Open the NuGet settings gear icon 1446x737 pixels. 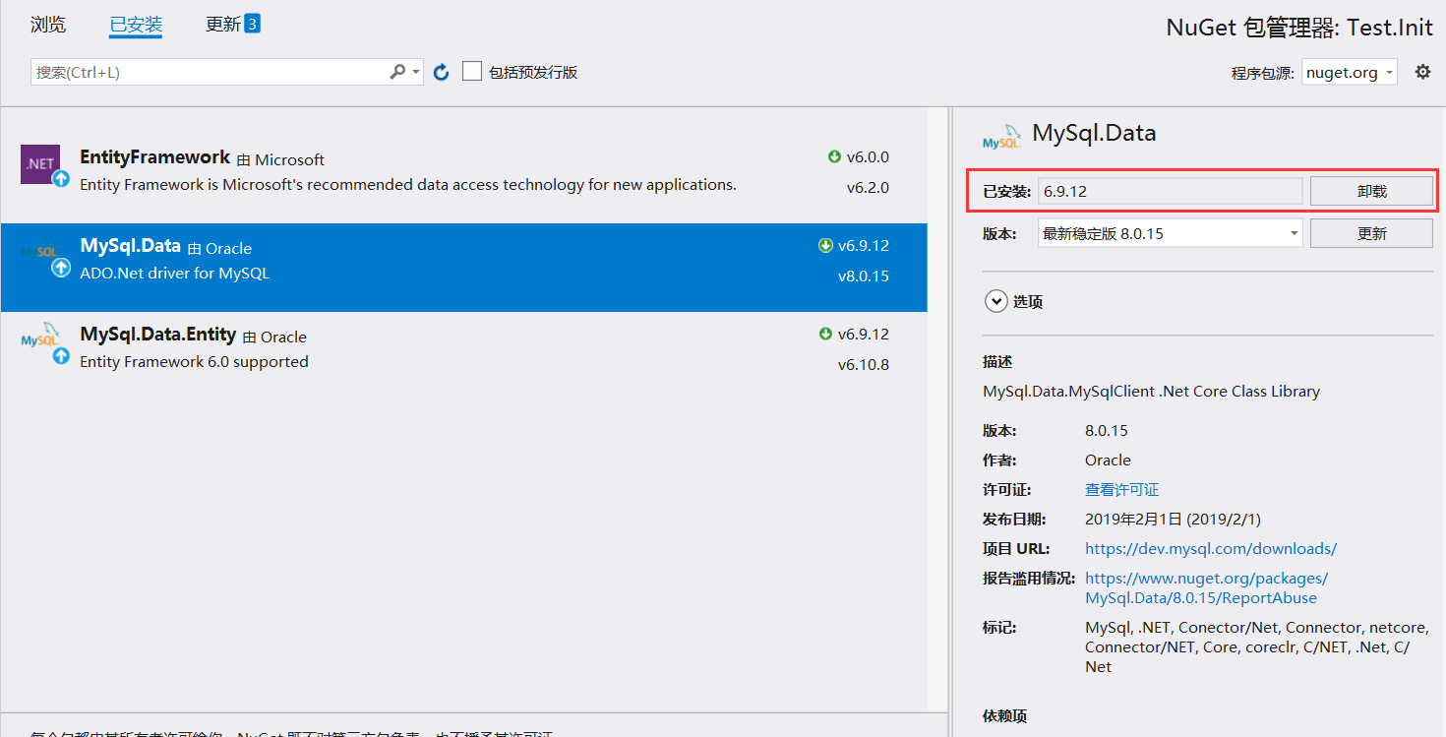tap(1422, 72)
